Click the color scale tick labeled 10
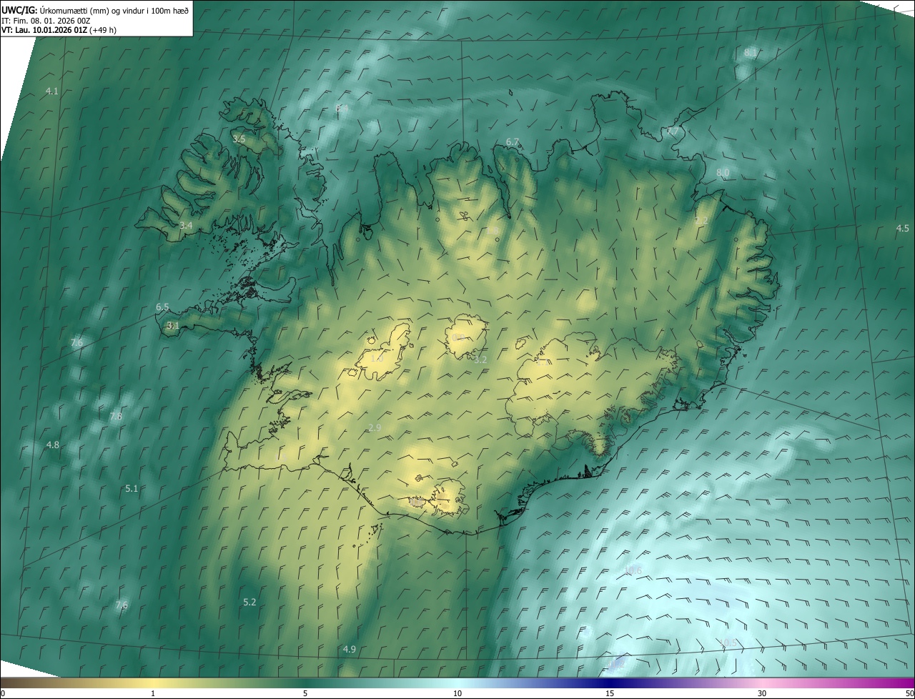The height and width of the screenshot is (699, 915). pos(457,693)
